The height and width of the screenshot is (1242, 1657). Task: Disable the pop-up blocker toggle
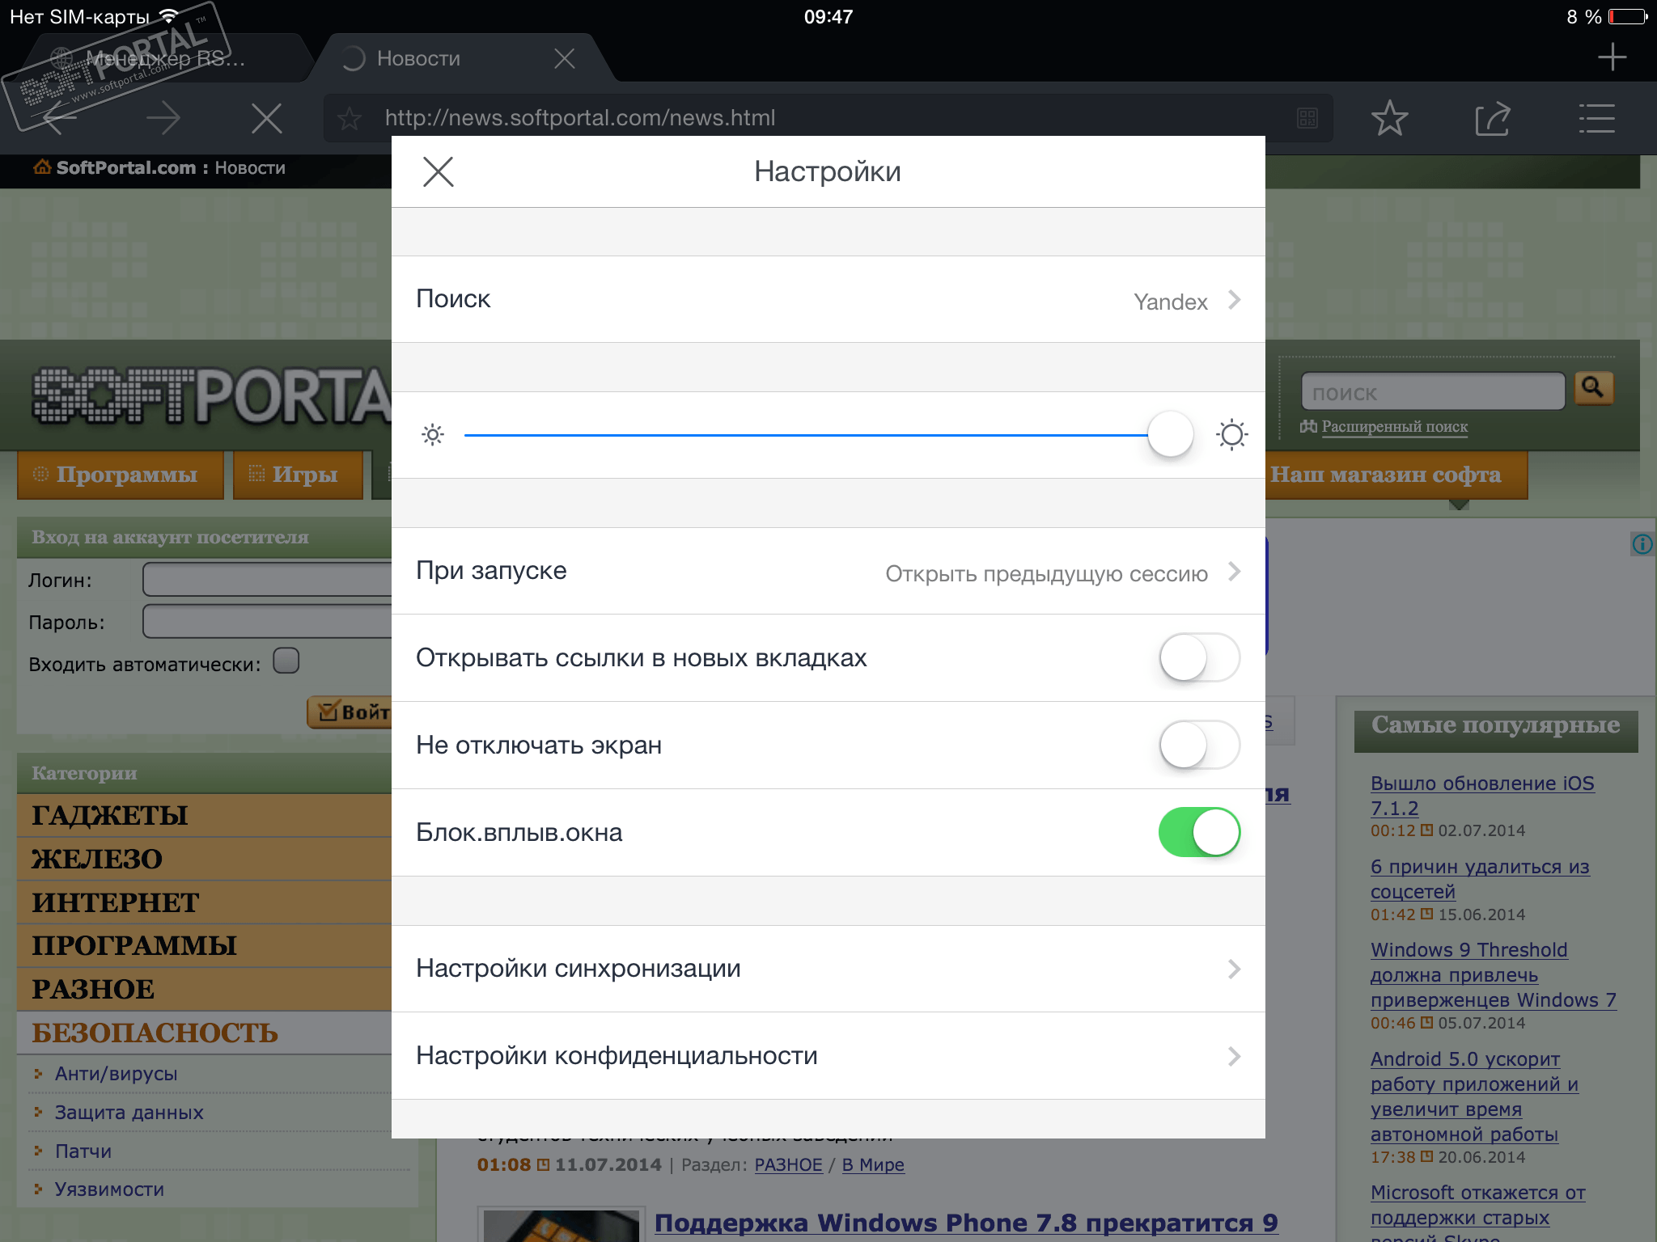tap(1198, 832)
